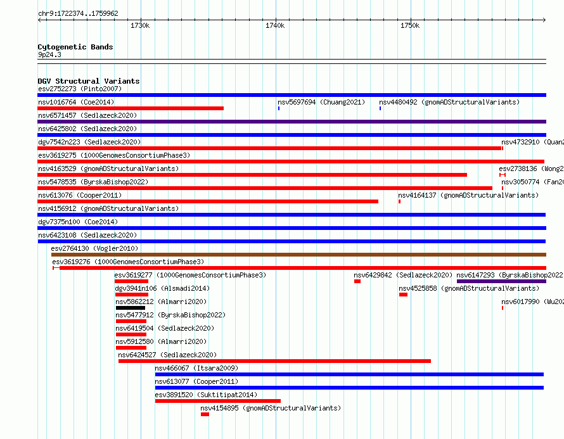This screenshot has width=564, height=439.
Task: Select the nsv6571457 (Sedlazeck2020) purple bar
Action: coord(292,122)
